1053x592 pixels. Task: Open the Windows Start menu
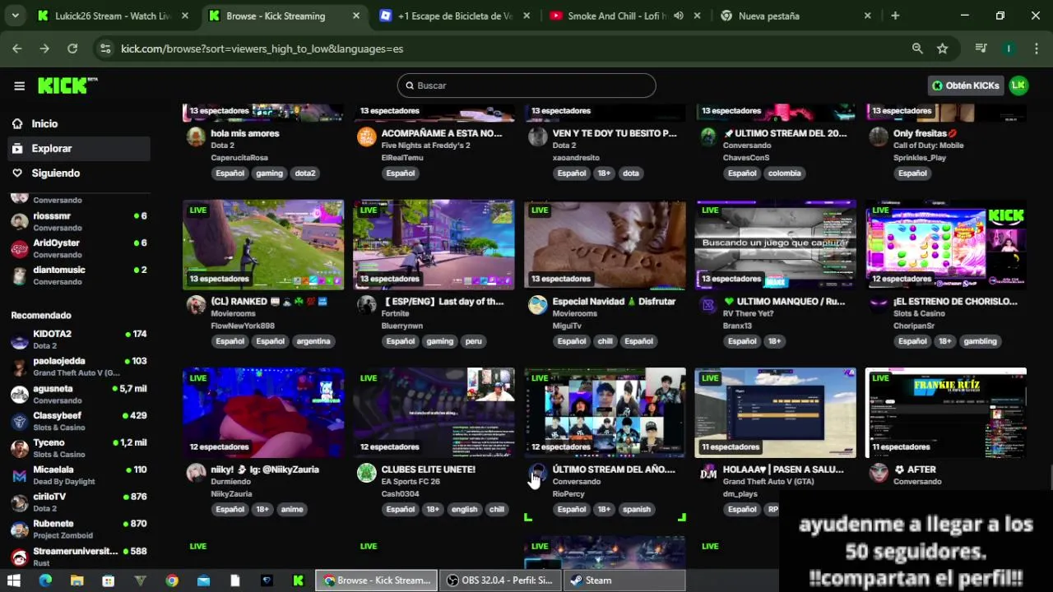[14, 580]
